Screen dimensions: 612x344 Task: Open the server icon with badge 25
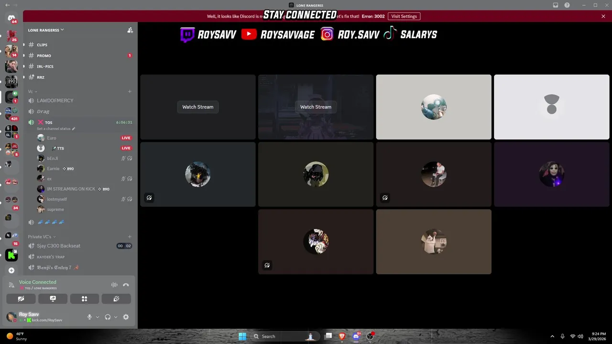click(11, 36)
